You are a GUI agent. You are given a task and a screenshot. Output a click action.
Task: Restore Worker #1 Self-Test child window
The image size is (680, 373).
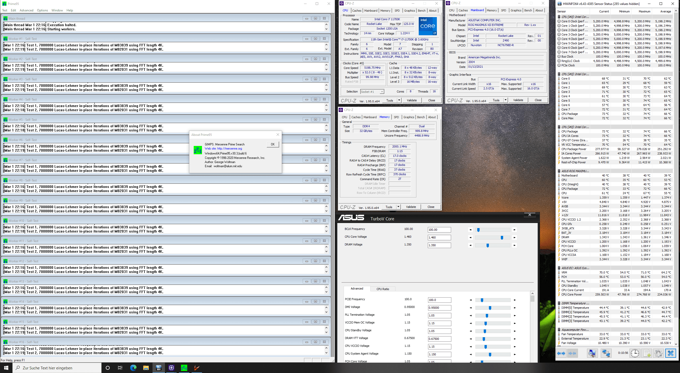coord(315,39)
